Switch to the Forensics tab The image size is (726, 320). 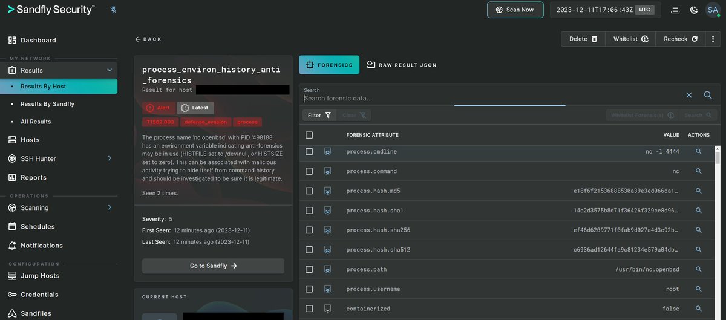click(329, 65)
